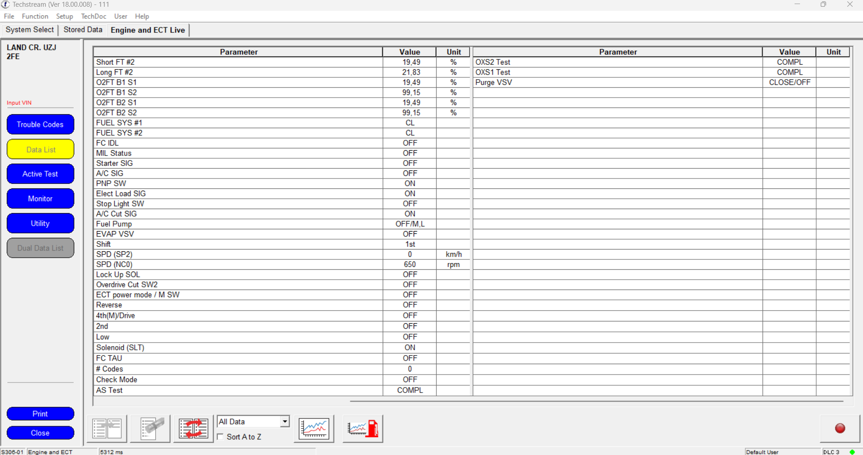This screenshot has width=863, height=455.
Task: Select the Purge VSV row
Action: click(662, 82)
